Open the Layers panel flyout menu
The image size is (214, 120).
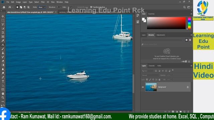tap(191, 66)
